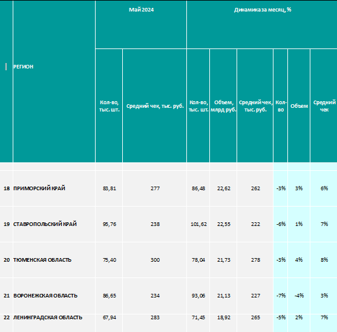
Task: Select the Динамика за месяц, % header
Action: (x=262, y=24)
